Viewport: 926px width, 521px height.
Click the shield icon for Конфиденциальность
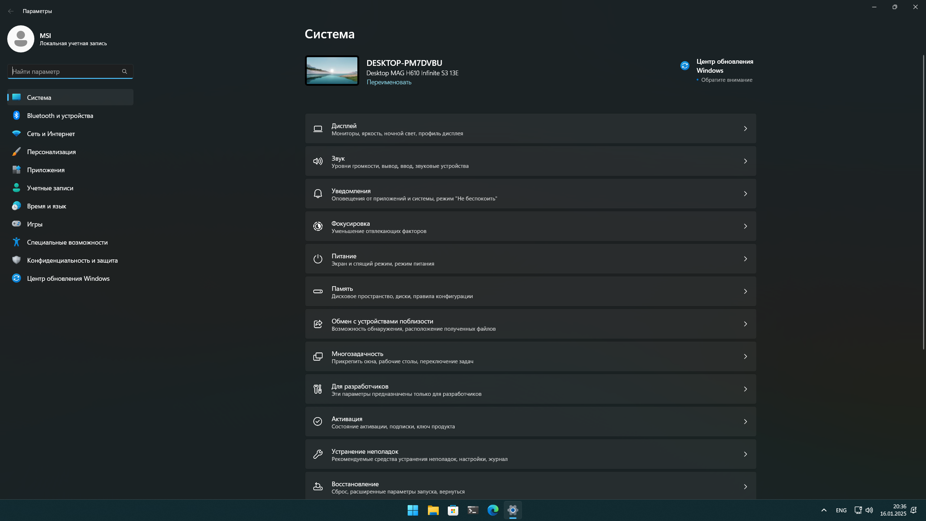point(16,260)
